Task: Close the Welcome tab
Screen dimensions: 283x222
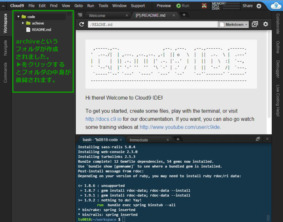Action: pyautogui.click(x=127, y=16)
